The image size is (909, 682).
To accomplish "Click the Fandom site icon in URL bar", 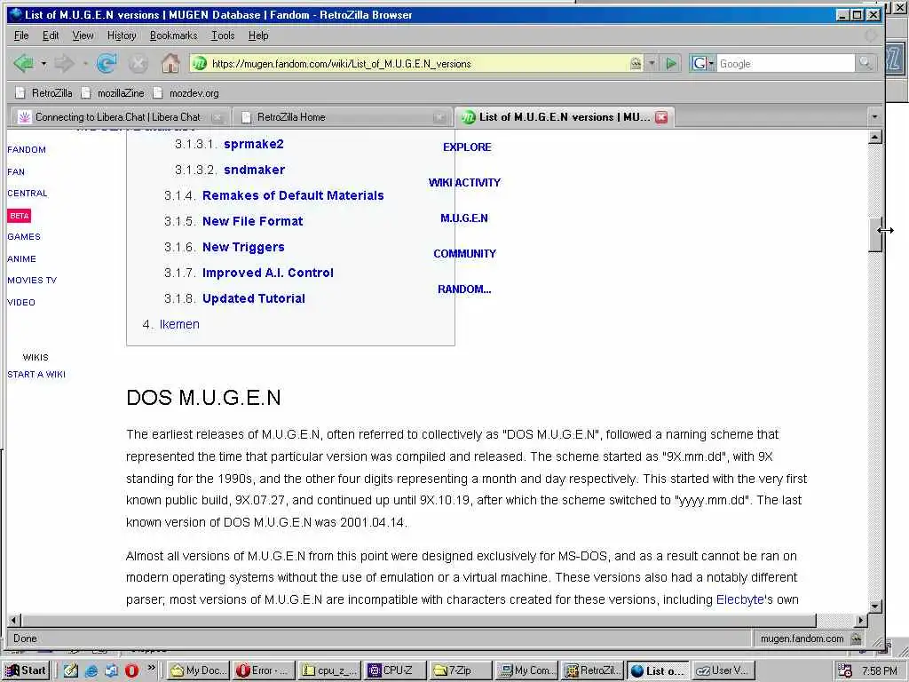I will tap(200, 63).
